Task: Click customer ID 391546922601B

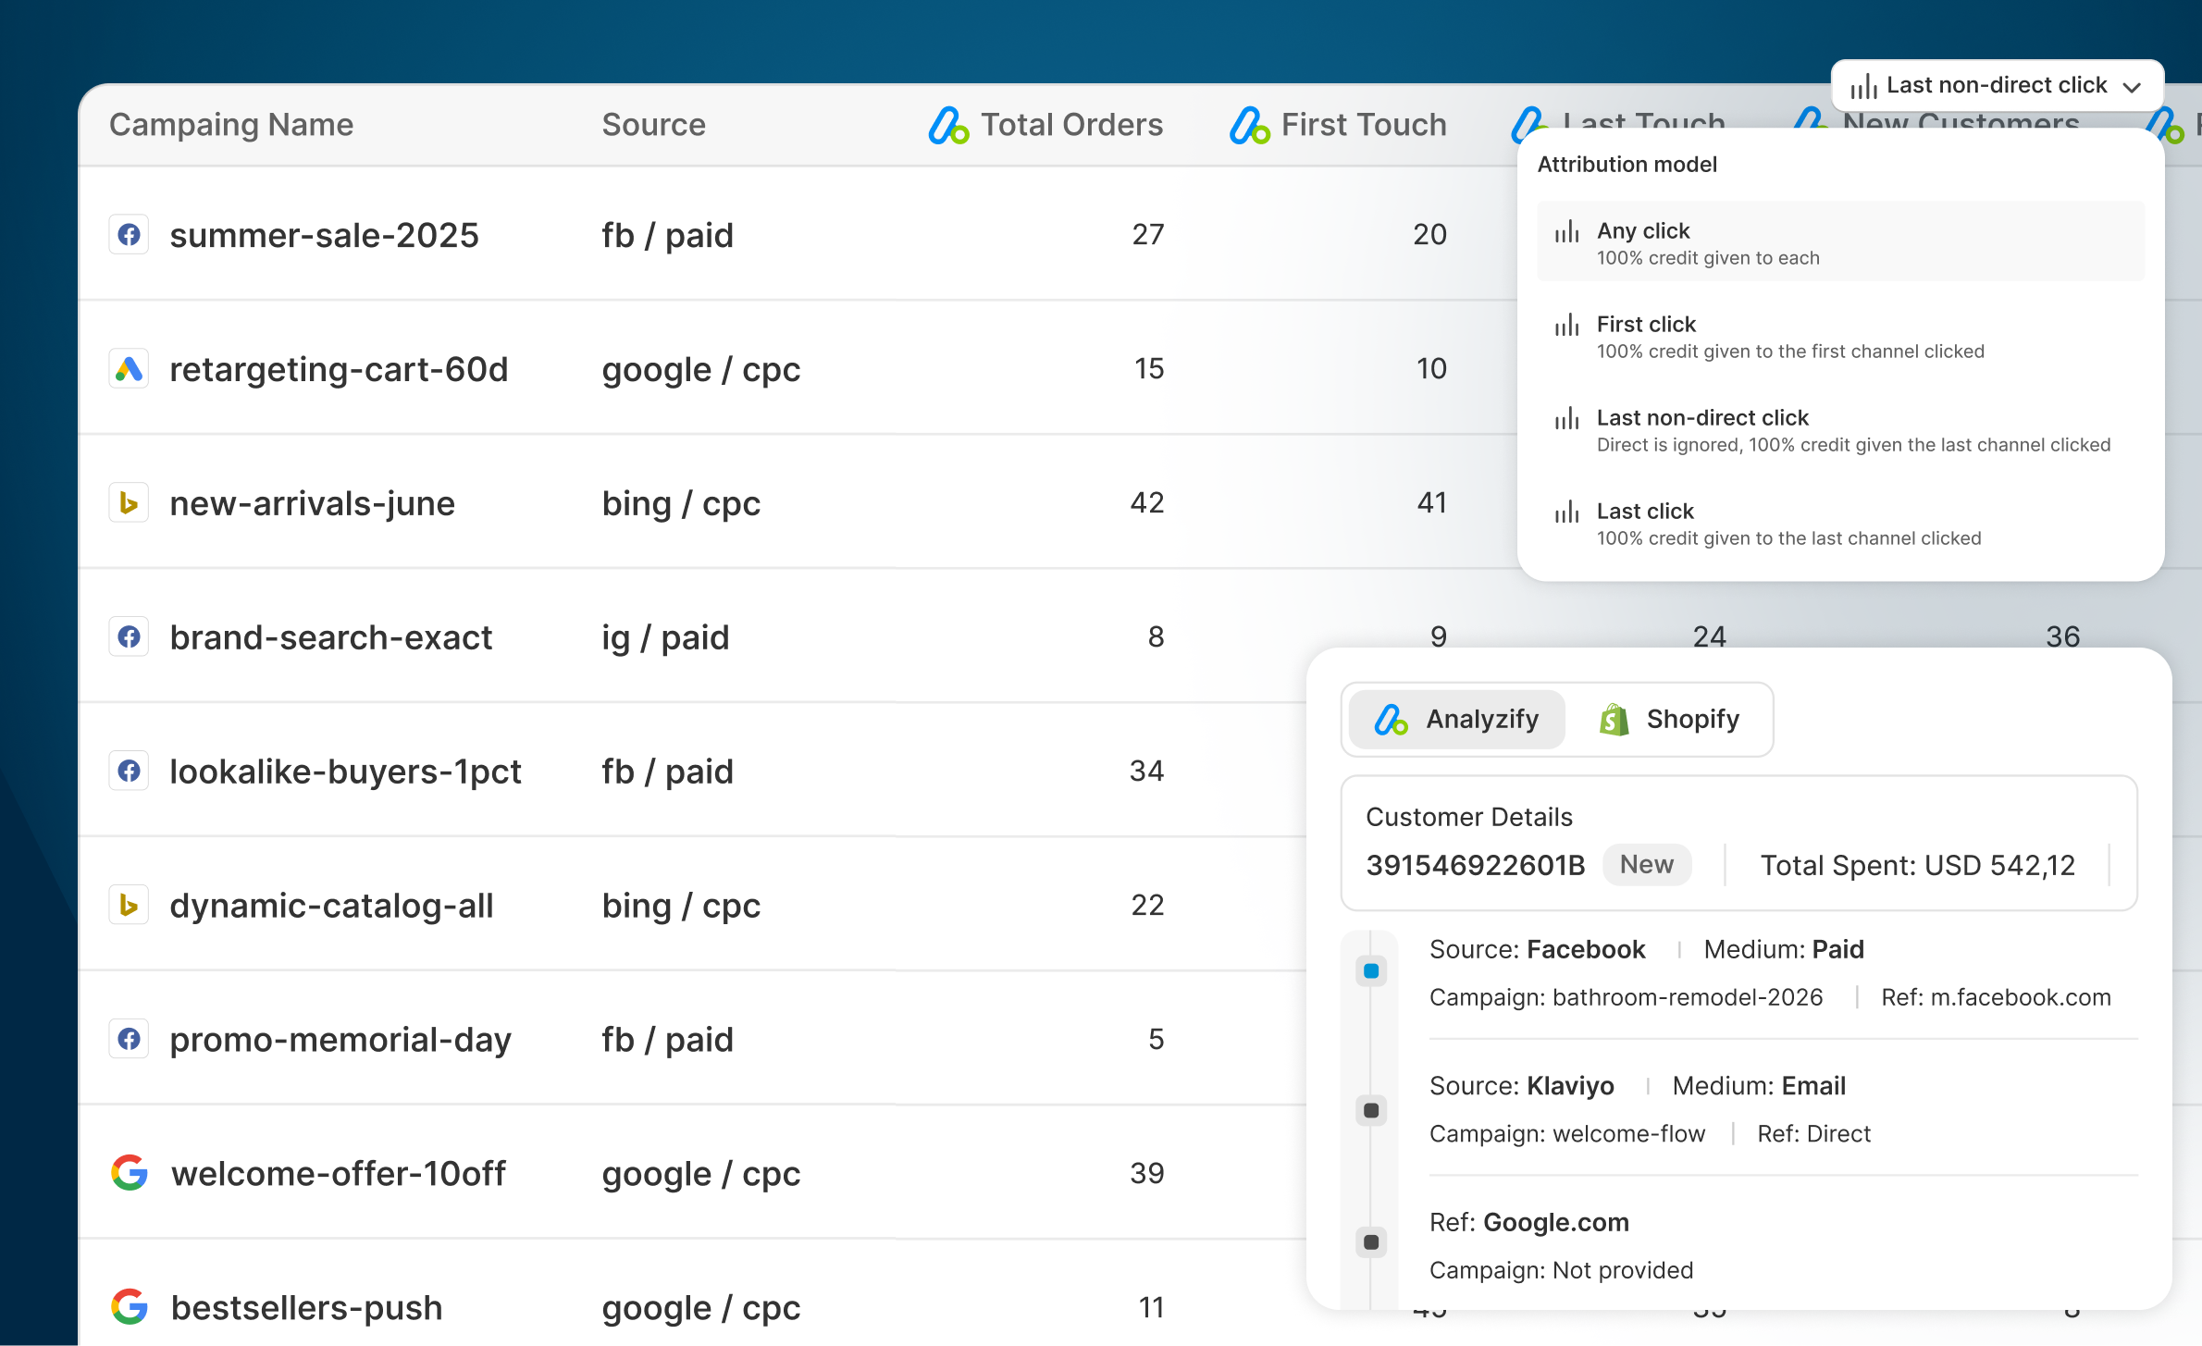Action: coord(1476,864)
